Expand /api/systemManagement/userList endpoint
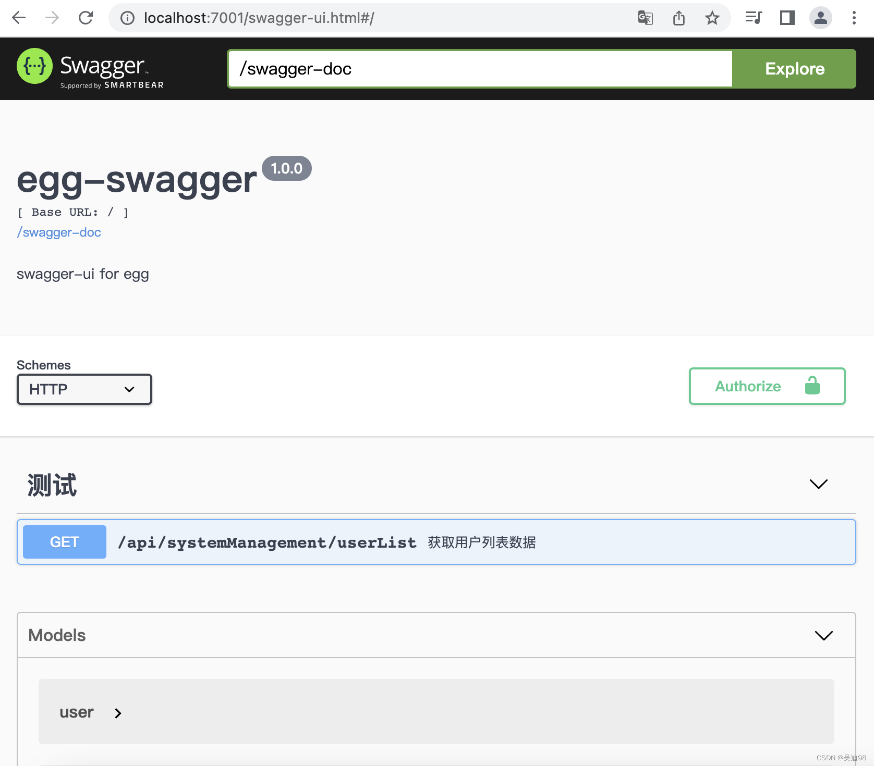 (x=436, y=542)
